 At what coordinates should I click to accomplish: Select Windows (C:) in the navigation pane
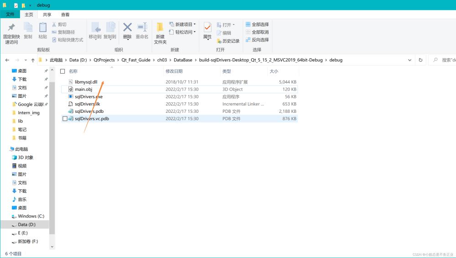coord(31,216)
